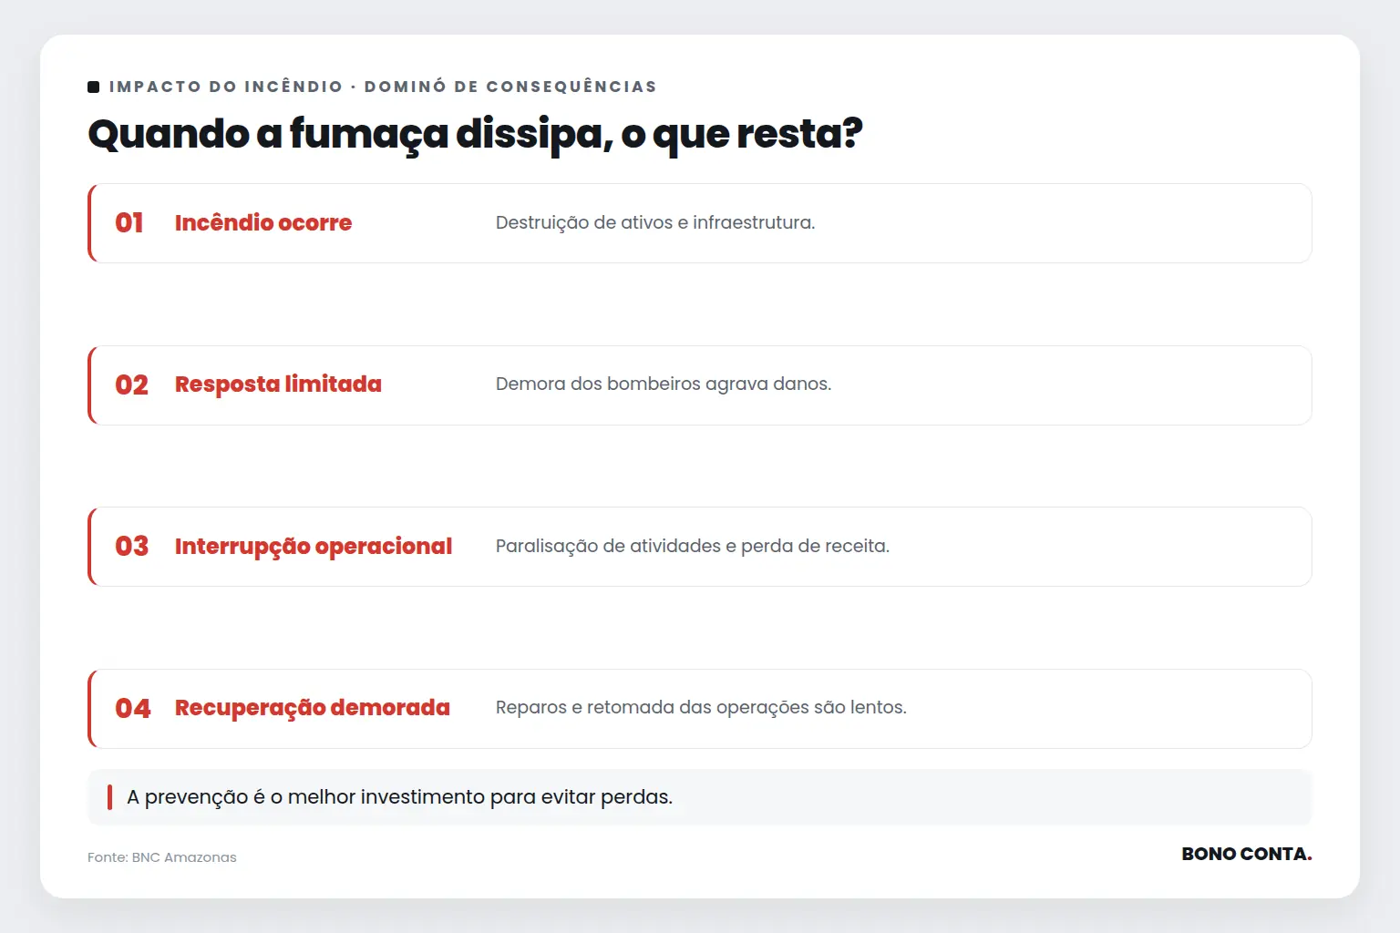The width and height of the screenshot is (1400, 933).
Task: Click the red bar beside prevention note
Action: point(109,797)
